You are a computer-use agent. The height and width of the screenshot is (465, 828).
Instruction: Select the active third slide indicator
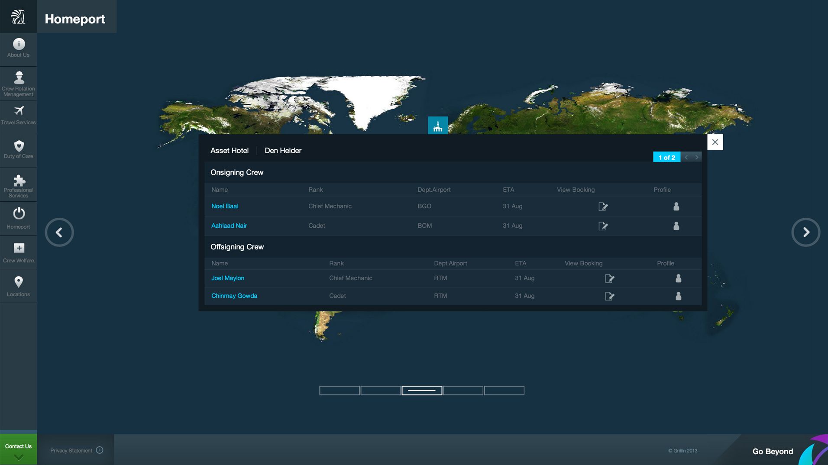click(422, 391)
